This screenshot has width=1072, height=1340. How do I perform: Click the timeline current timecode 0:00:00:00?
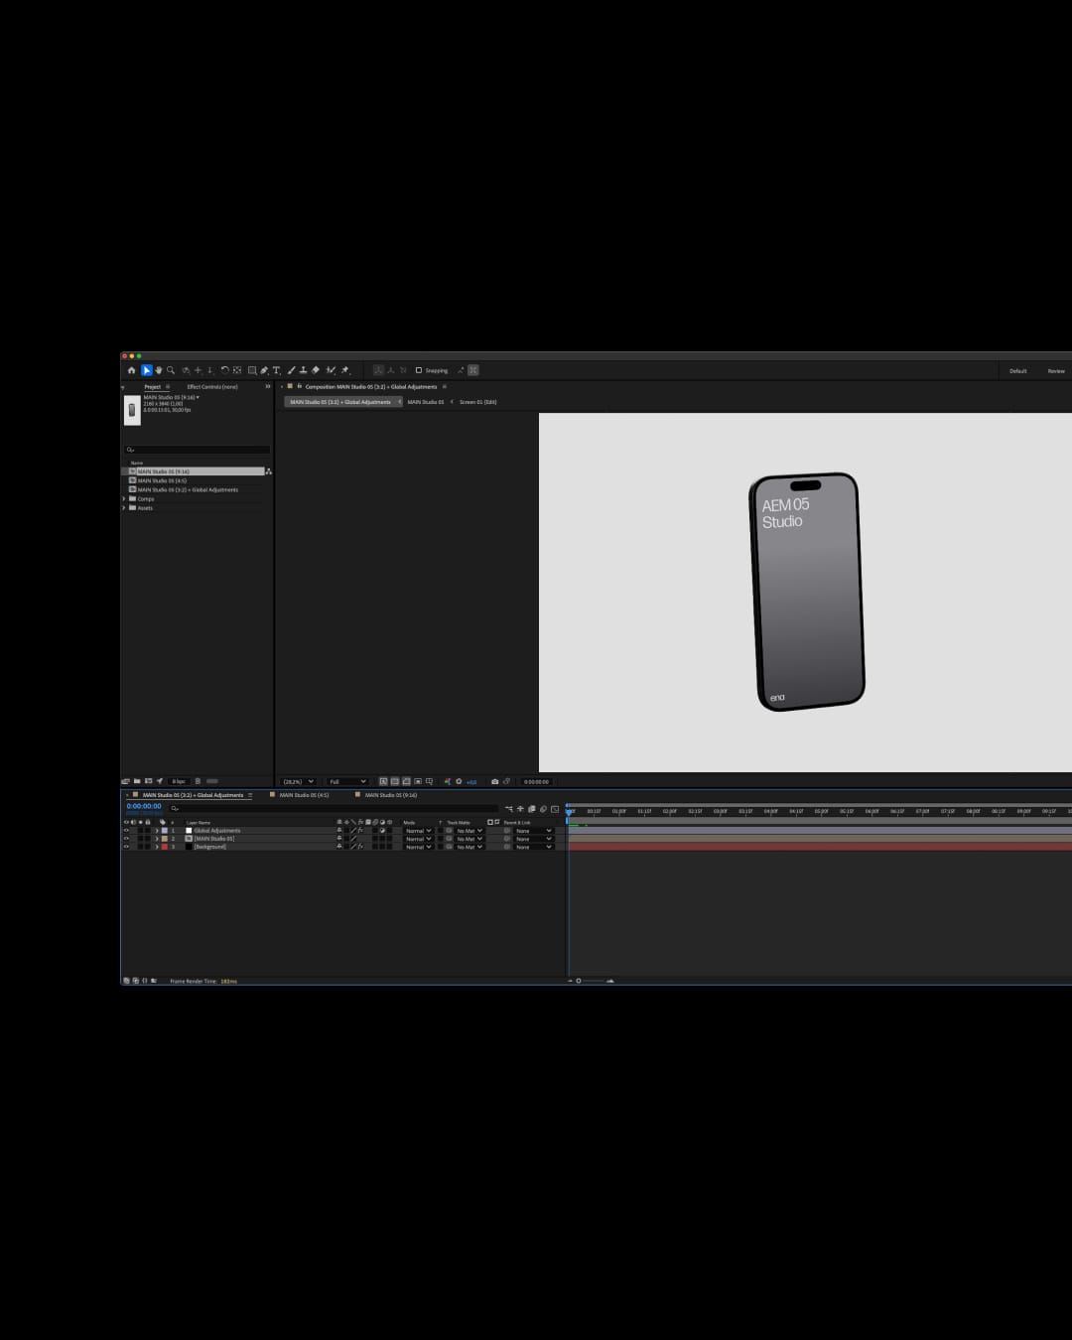click(x=144, y=806)
